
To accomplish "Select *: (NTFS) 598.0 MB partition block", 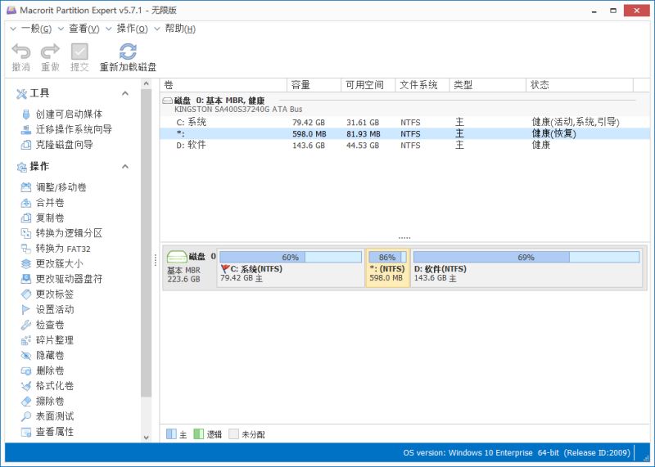I will tap(387, 268).
